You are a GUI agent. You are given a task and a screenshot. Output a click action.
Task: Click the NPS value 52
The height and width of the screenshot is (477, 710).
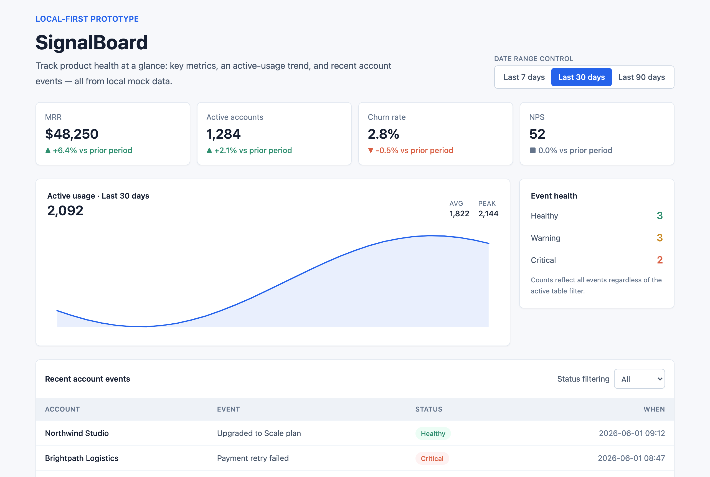(x=537, y=134)
